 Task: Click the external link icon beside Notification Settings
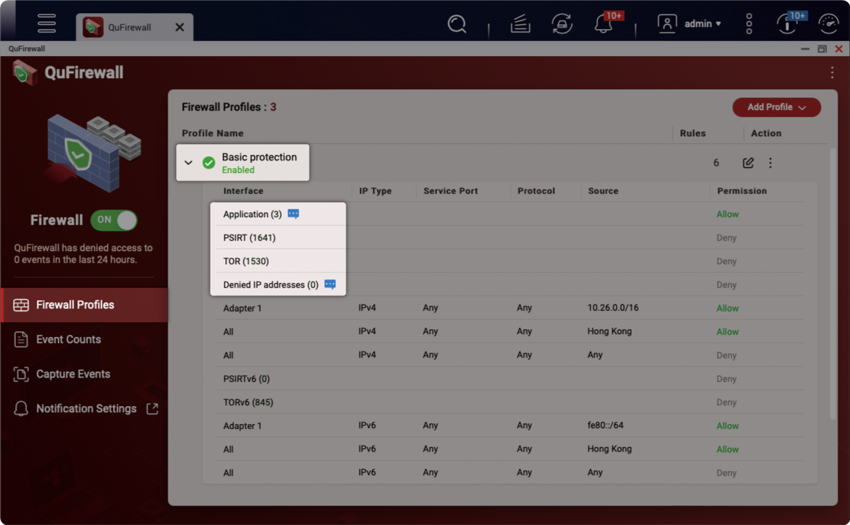pyautogui.click(x=152, y=409)
